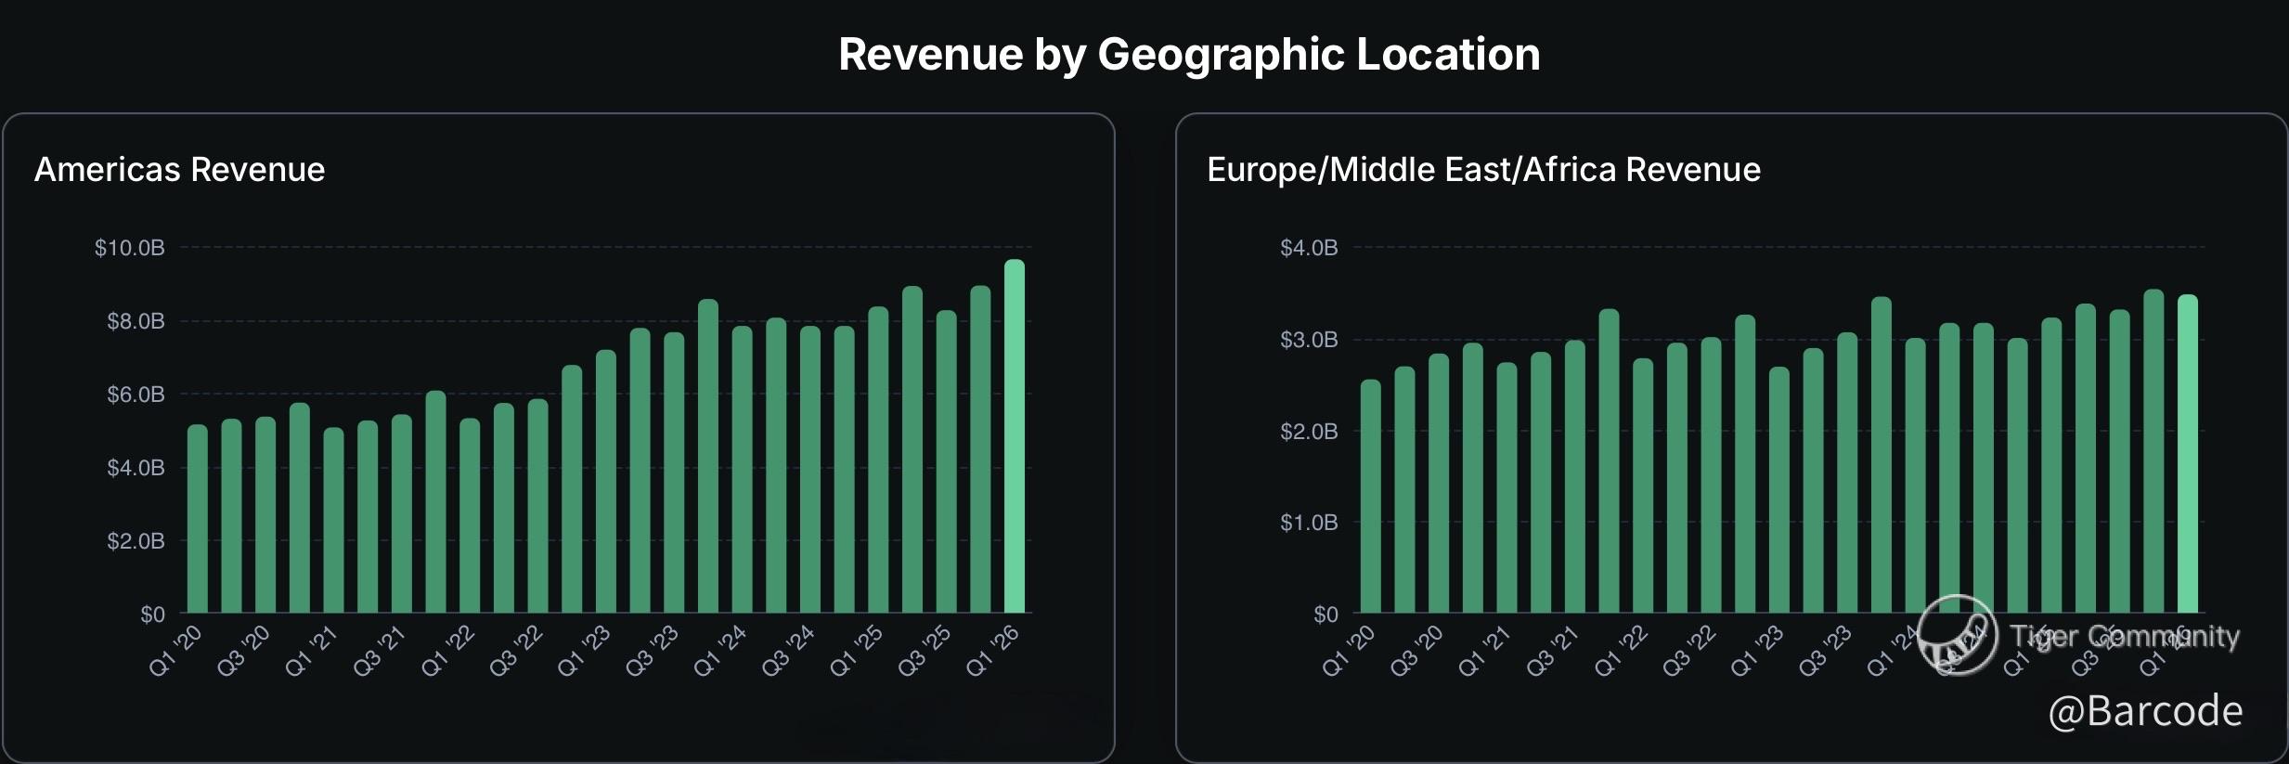Click the $4.0B label on EMEA axis
The image size is (2289, 764).
(1308, 248)
